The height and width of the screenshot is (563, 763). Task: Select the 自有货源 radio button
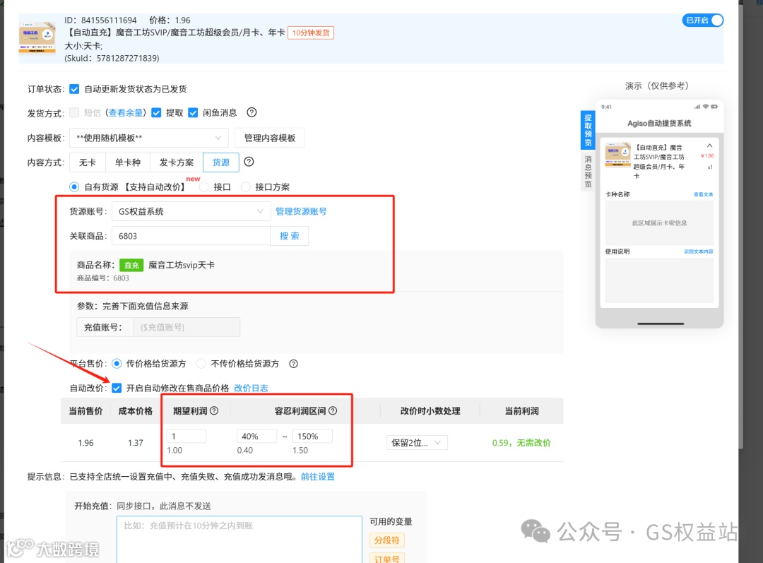point(74,187)
